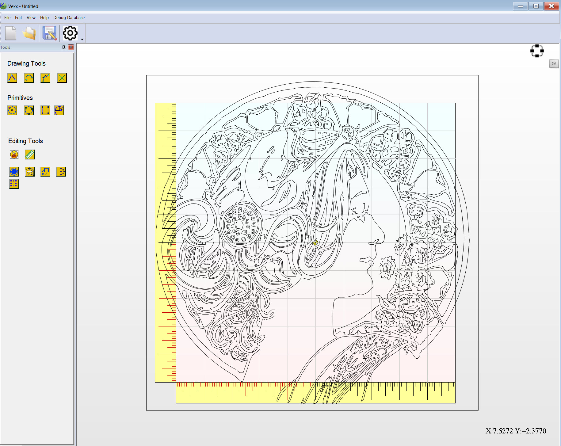The width and height of the screenshot is (561, 446).
Task: Open the Debug Database menu
Action: click(x=69, y=17)
